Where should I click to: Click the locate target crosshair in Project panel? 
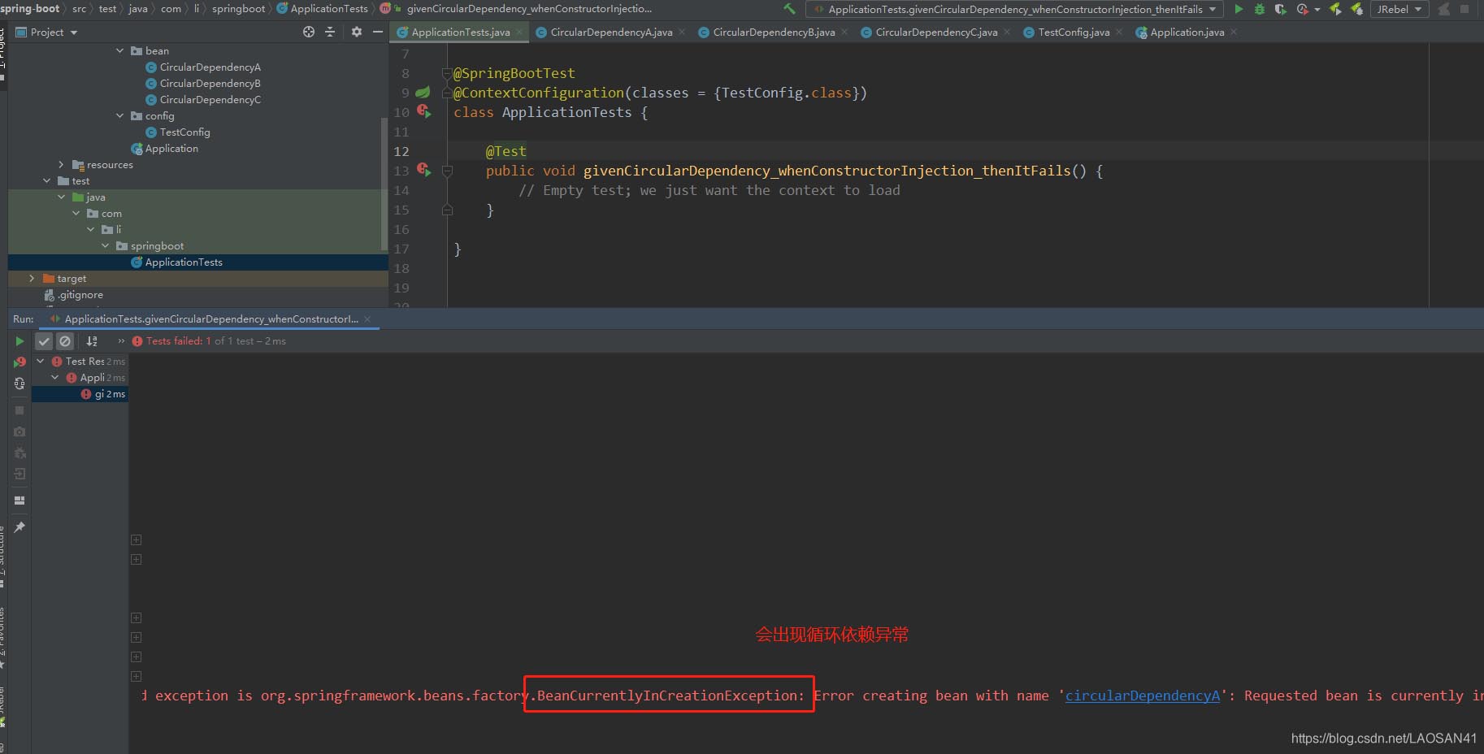point(308,32)
